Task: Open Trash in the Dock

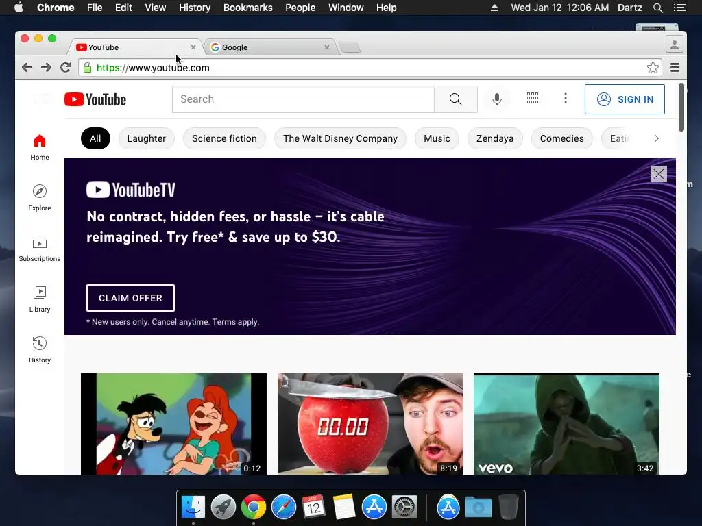Action: point(509,508)
